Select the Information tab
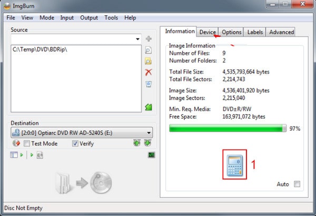This screenshot has width=316, height=216. pos(180,31)
